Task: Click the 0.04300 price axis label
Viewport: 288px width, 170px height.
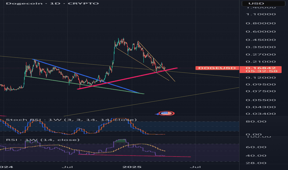Action: [x=260, y=107]
